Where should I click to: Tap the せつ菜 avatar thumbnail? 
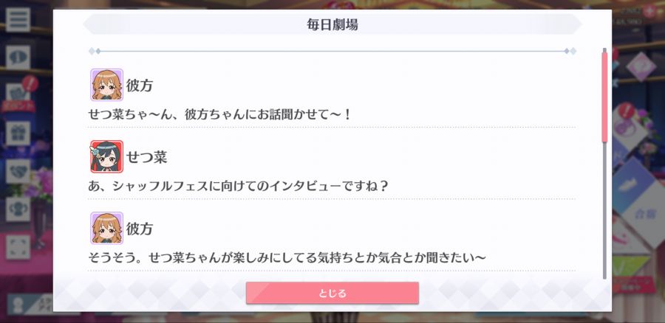(107, 156)
